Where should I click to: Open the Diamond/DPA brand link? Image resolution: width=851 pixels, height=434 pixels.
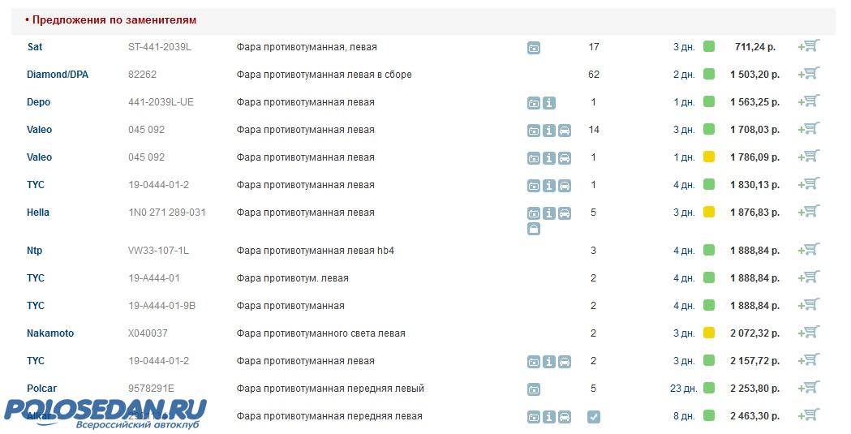58,75
